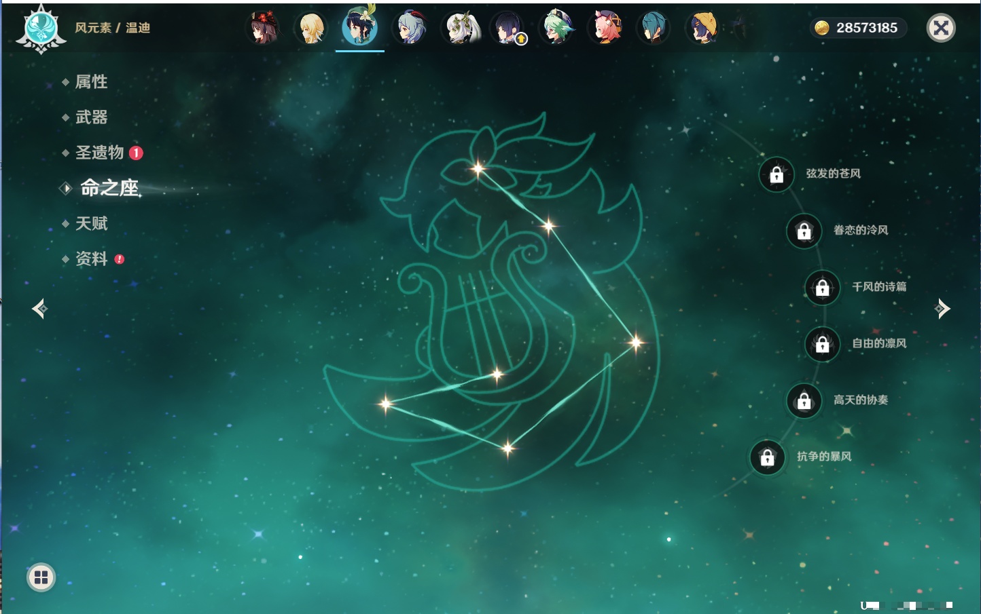
Task: Open the grid menu button at bottom left
Action: click(x=41, y=577)
